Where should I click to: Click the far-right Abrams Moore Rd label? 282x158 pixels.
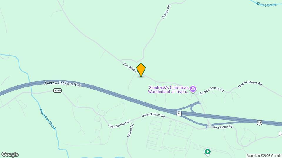pyautogui.click(x=250, y=84)
